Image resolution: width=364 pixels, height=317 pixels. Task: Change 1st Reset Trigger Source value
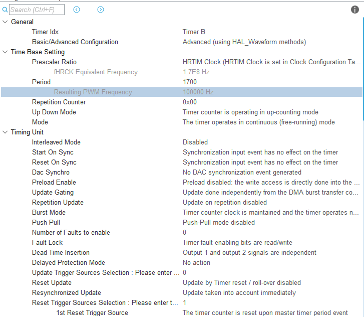[265, 312]
